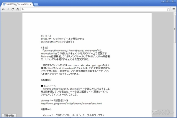Click the ■インストール heading
This screenshot has height=118, width=177.
[48, 86]
